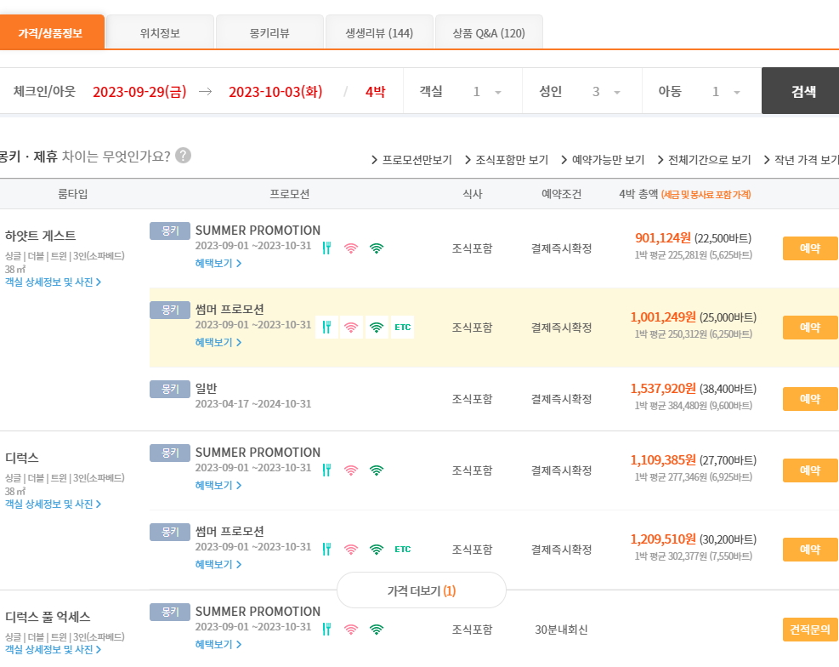Screen dimensions: 839x667
Task: Click pink wifi icon in 디럭스 SUMMER PROMOTION row
Action: tap(351, 470)
